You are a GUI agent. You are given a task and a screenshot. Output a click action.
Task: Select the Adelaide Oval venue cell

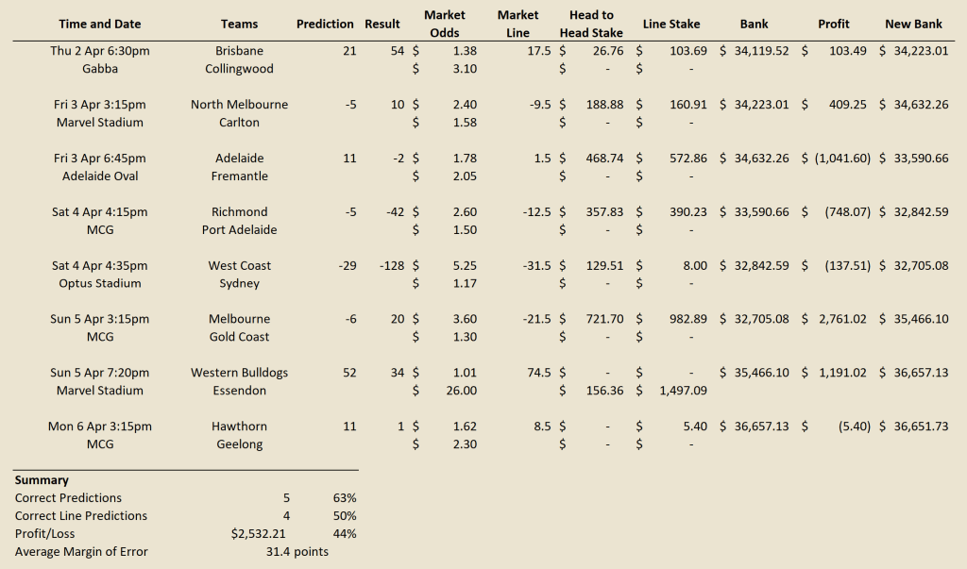tap(99, 176)
